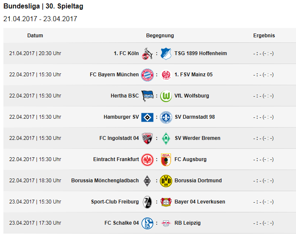Click the 1. FSV Mainz 05 logo
This screenshot has height=234, width=296.
pos(166,75)
